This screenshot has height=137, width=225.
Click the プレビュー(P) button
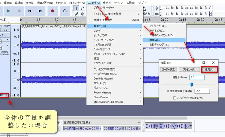point(189,69)
